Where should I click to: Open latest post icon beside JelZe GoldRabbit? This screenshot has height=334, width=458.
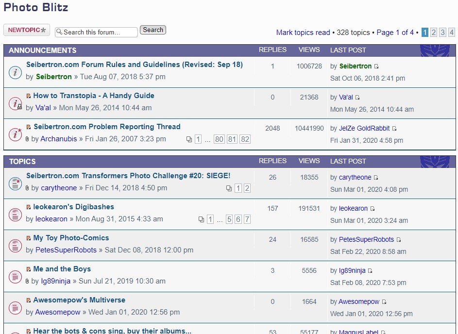[x=394, y=129]
